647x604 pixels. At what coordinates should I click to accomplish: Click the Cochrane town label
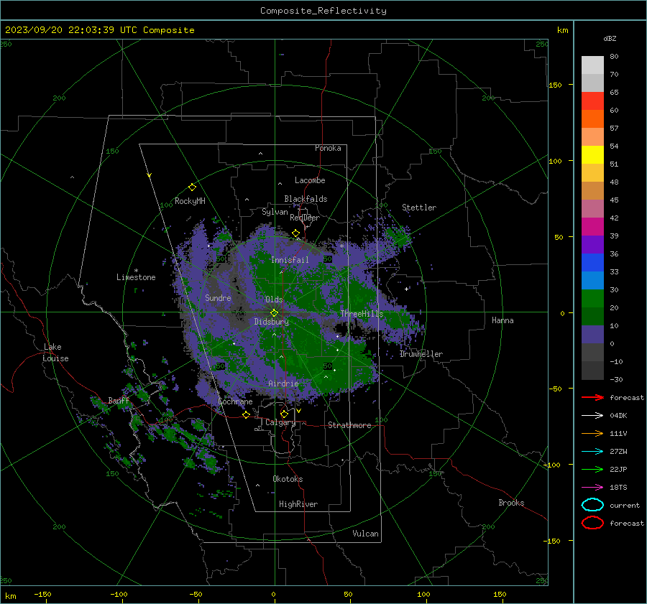pos(235,401)
